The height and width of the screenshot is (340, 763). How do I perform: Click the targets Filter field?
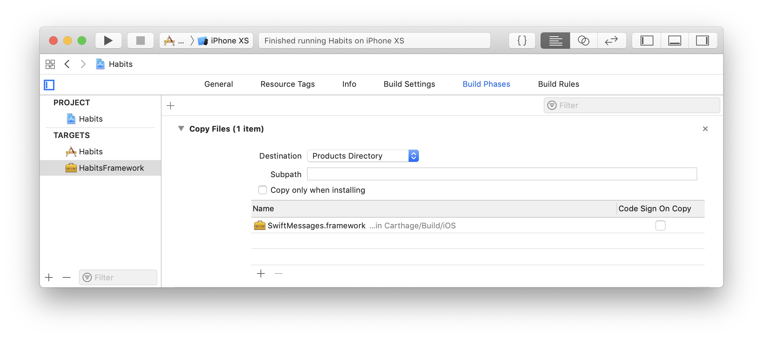[118, 277]
